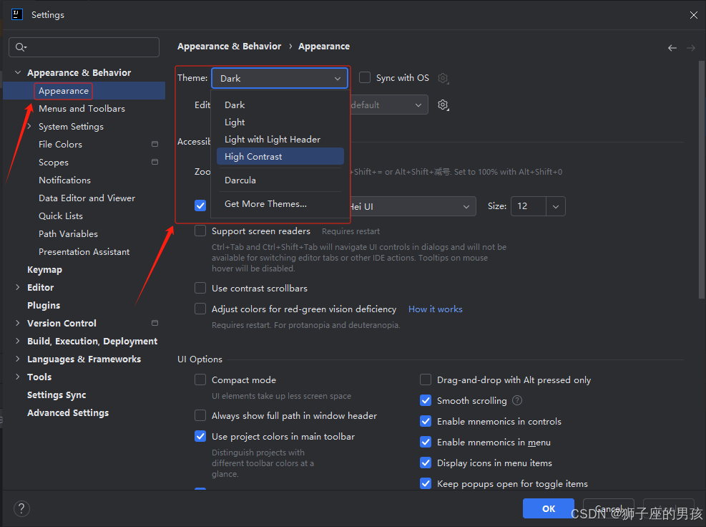Viewport: 706px width, 527px height.
Task: Confirm with the OK button
Action: tap(549, 508)
